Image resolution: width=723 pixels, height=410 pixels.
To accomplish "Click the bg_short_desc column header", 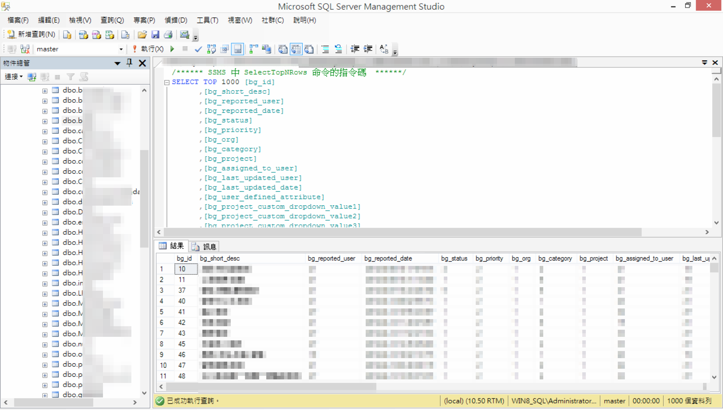I will (x=252, y=259).
